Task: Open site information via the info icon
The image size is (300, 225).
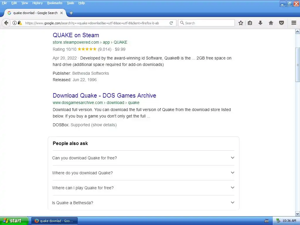Action: [x=15, y=23]
